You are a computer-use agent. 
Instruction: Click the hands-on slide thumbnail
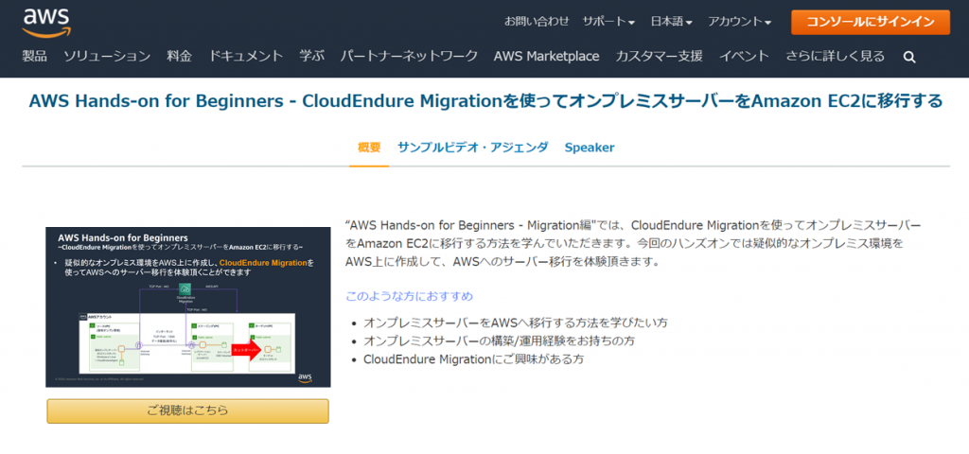(188, 307)
